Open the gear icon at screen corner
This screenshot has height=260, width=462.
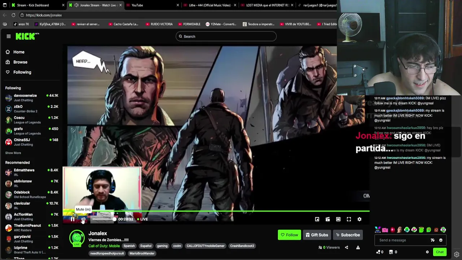tap(457, 255)
